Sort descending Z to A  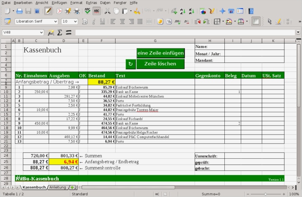click(x=192, y=11)
